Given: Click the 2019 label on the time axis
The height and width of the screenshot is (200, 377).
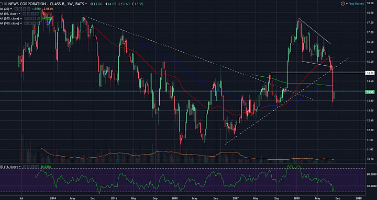Looking at the screenshot, I should (359, 198).
